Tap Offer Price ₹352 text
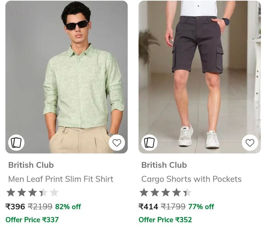266x231 pixels. pyautogui.click(x=165, y=220)
